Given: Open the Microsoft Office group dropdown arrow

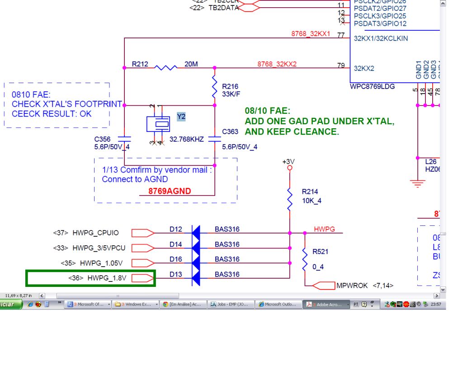Looking at the screenshot, I should 109,304.
